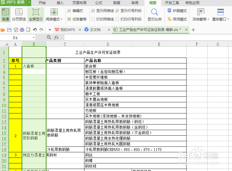Save the workbook with the floppy icon
Viewport: 232px width, 171px height.
tap(9, 30)
